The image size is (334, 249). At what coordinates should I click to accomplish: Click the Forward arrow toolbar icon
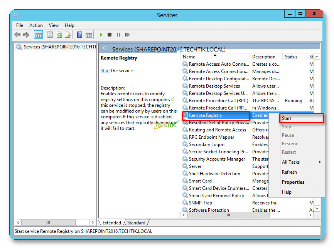pos(26,35)
